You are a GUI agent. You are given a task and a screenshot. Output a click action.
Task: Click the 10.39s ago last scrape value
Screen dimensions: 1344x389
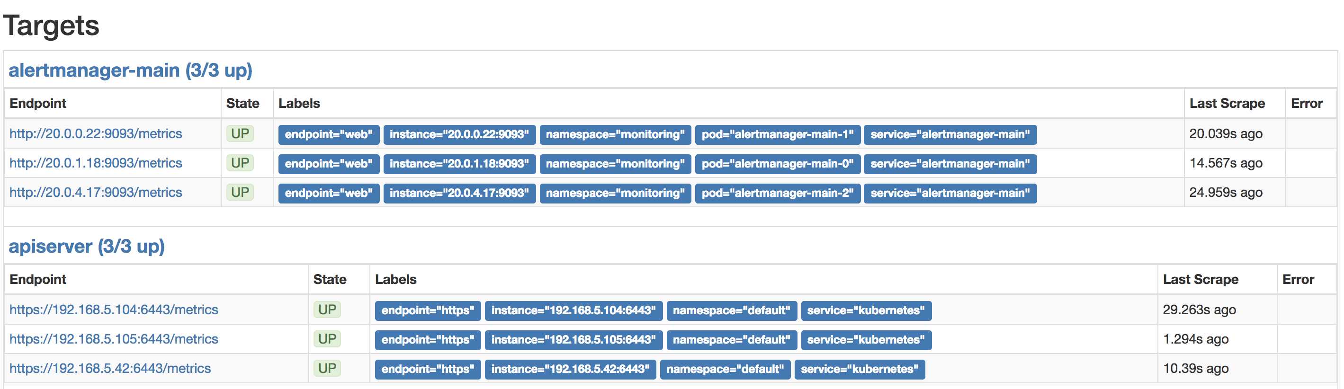tap(1195, 368)
